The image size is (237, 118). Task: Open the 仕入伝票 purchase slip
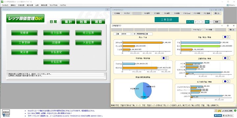pyautogui.click(x=56, y=33)
